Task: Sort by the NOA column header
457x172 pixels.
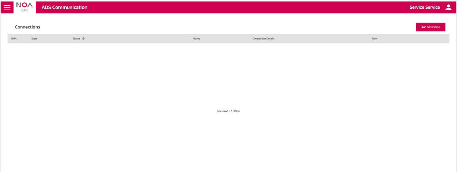Action: point(14,39)
